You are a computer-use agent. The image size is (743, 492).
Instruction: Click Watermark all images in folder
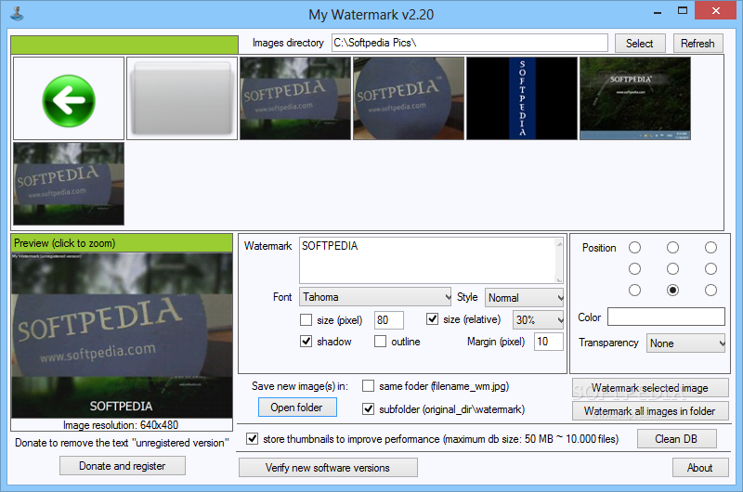click(649, 411)
